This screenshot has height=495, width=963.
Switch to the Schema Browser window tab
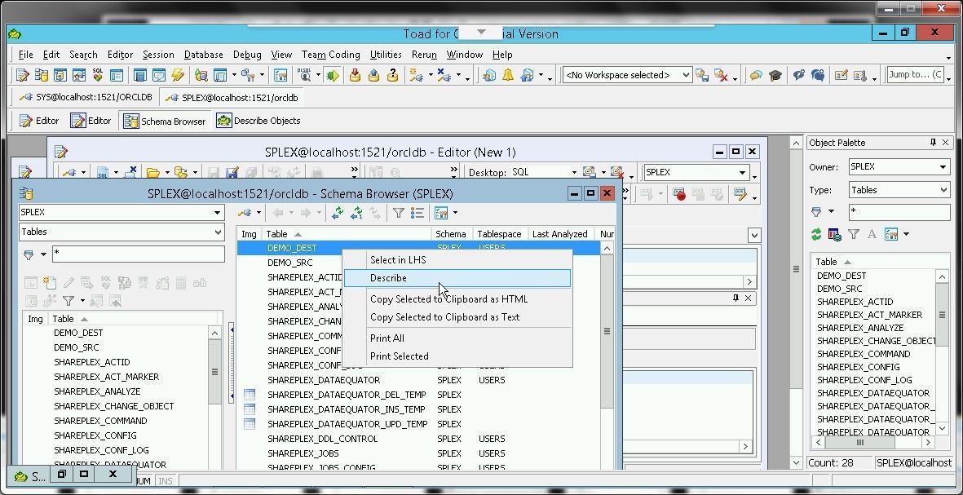(166, 121)
